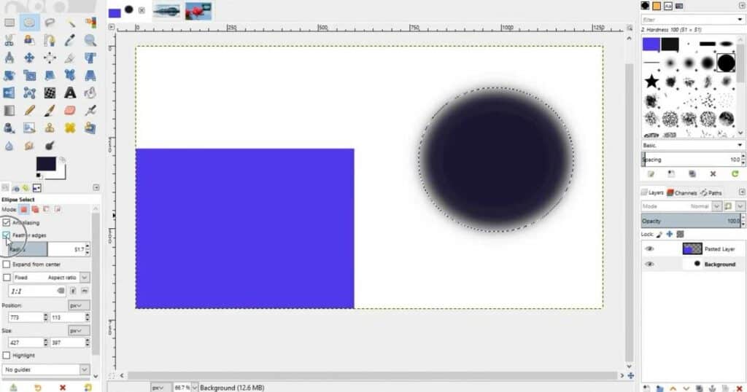Switch to the Paths tab
Screen dimensions: 747x392
click(711, 192)
